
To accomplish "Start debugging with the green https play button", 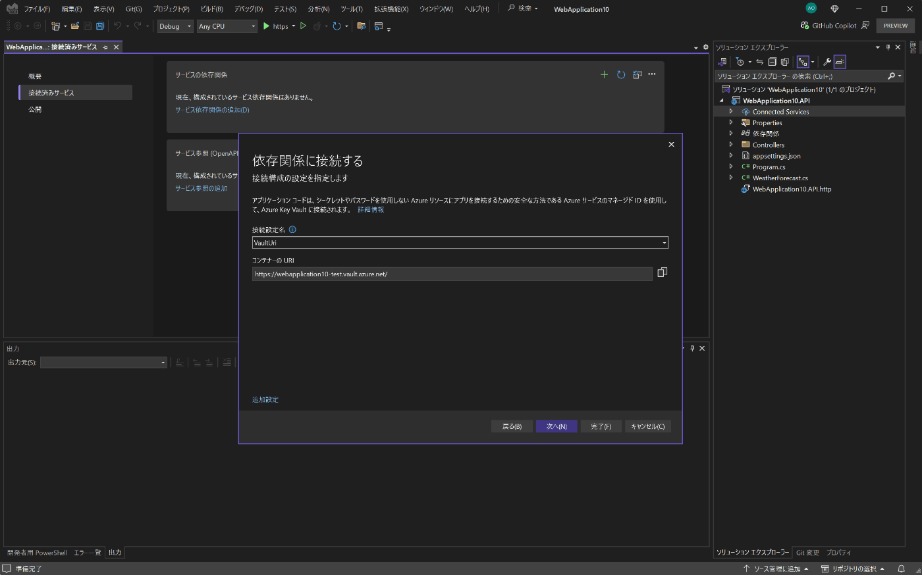I will point(266,26).
